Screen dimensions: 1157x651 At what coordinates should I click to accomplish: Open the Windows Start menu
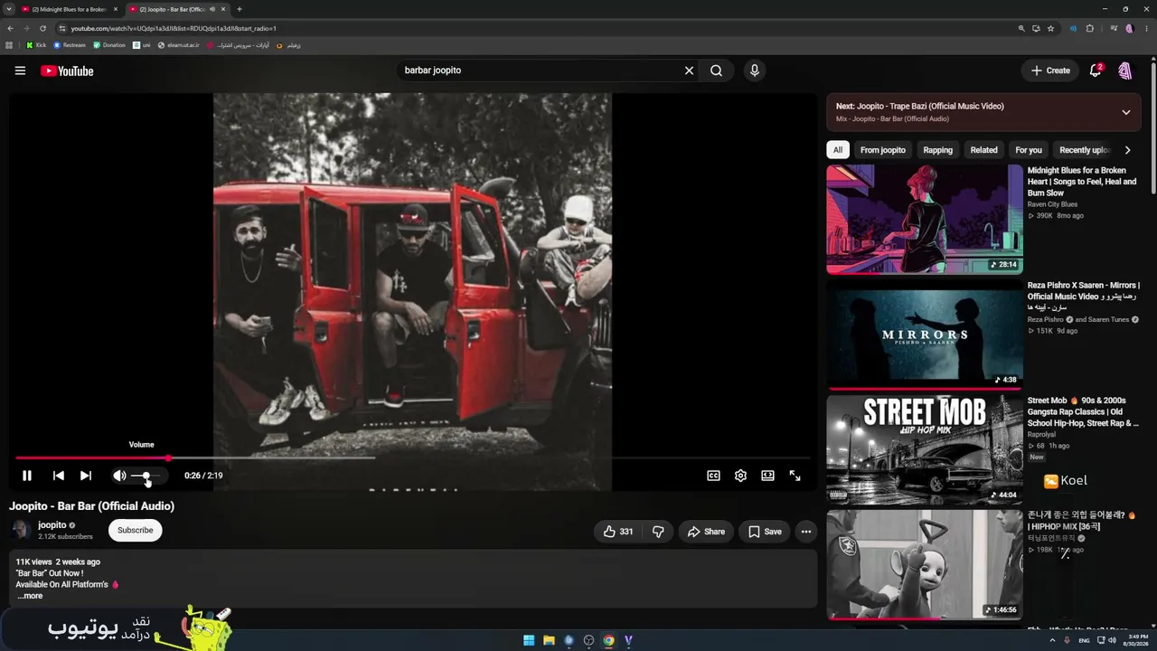pyautogui.click(x=529, y=641)
